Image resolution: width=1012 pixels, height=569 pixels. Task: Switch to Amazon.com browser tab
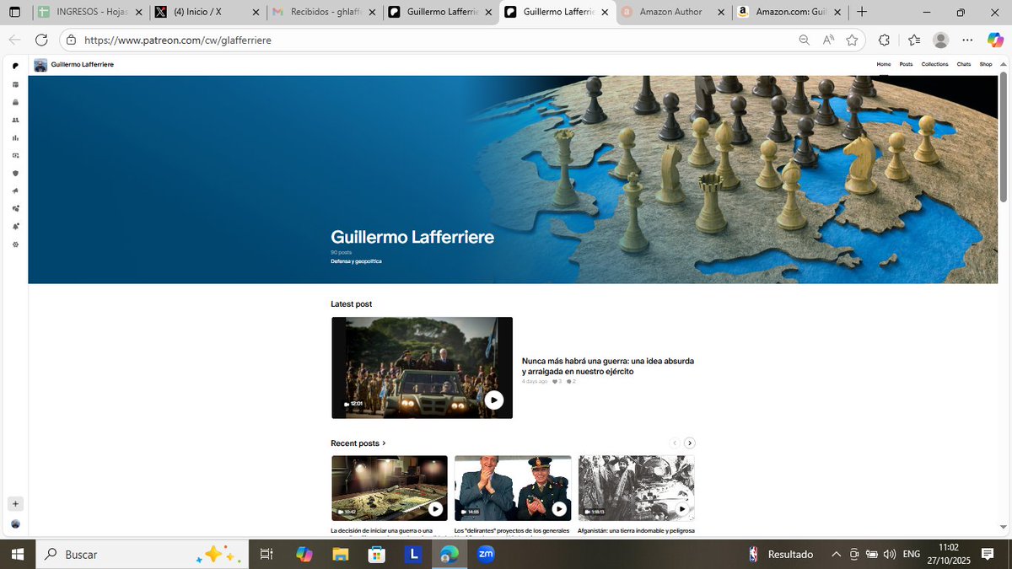pos(789,13)
